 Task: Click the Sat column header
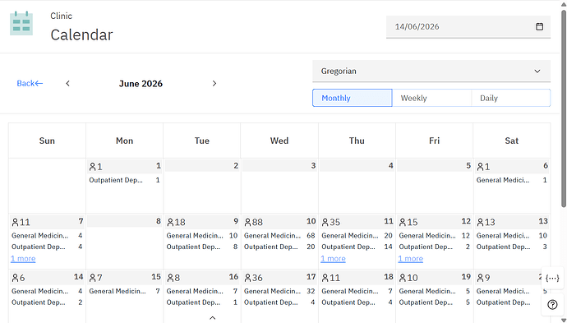[512, 141]
